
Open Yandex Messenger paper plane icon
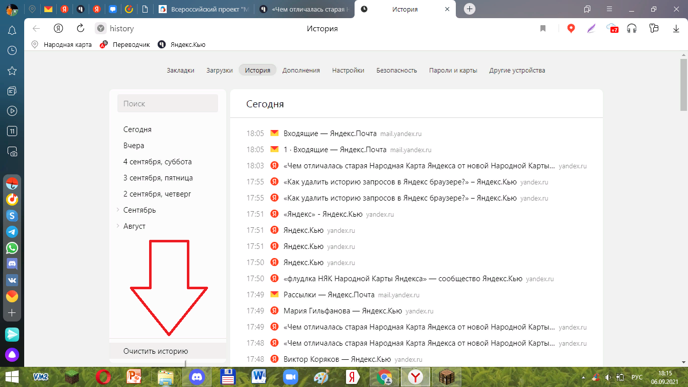tap(12, 334)
